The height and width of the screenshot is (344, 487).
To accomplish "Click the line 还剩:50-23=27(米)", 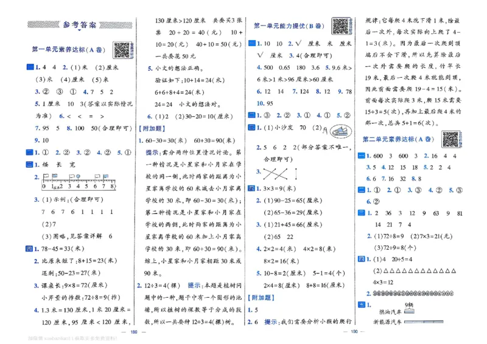I will [x=71, y=273].
